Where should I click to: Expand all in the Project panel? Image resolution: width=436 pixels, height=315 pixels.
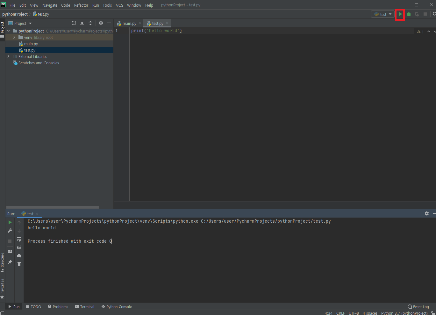point(82,23)
